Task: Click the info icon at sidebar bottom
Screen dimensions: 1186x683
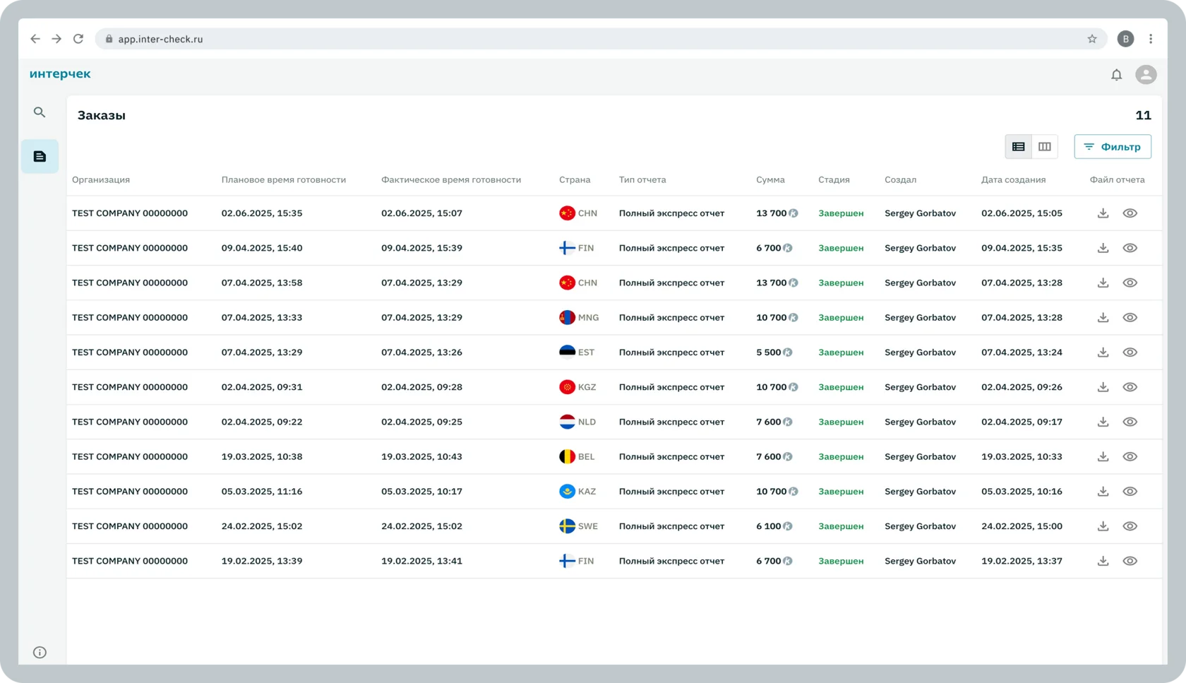Action: (x=40, y=652)
